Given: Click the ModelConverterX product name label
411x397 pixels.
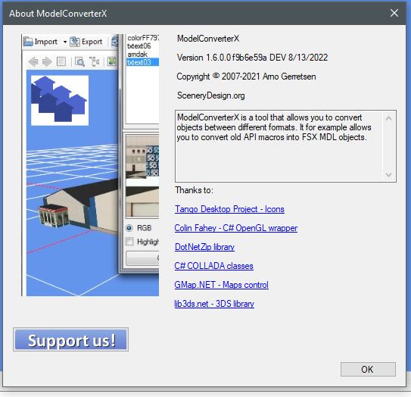Looking at the screenshot, I should 208,39.
